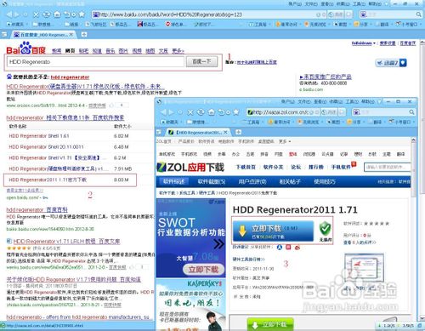The image size is (425, 331).
Task: Close the HDD Regenerator2011 tab in ZOL window
Action: 225,132
